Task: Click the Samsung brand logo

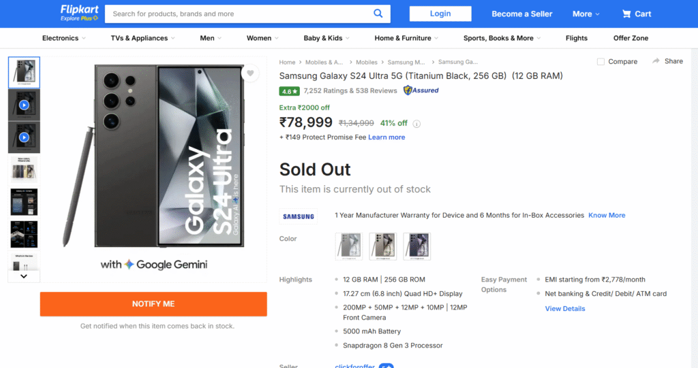Action: click(x=299, y=216)
